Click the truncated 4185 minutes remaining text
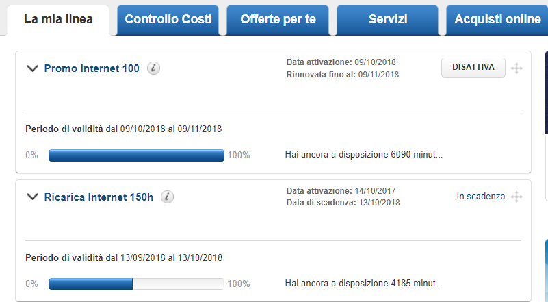 pos(363,283)
